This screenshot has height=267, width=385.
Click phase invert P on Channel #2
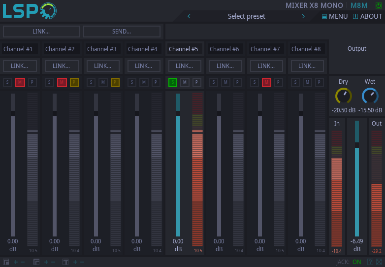(x=74, y=82)
